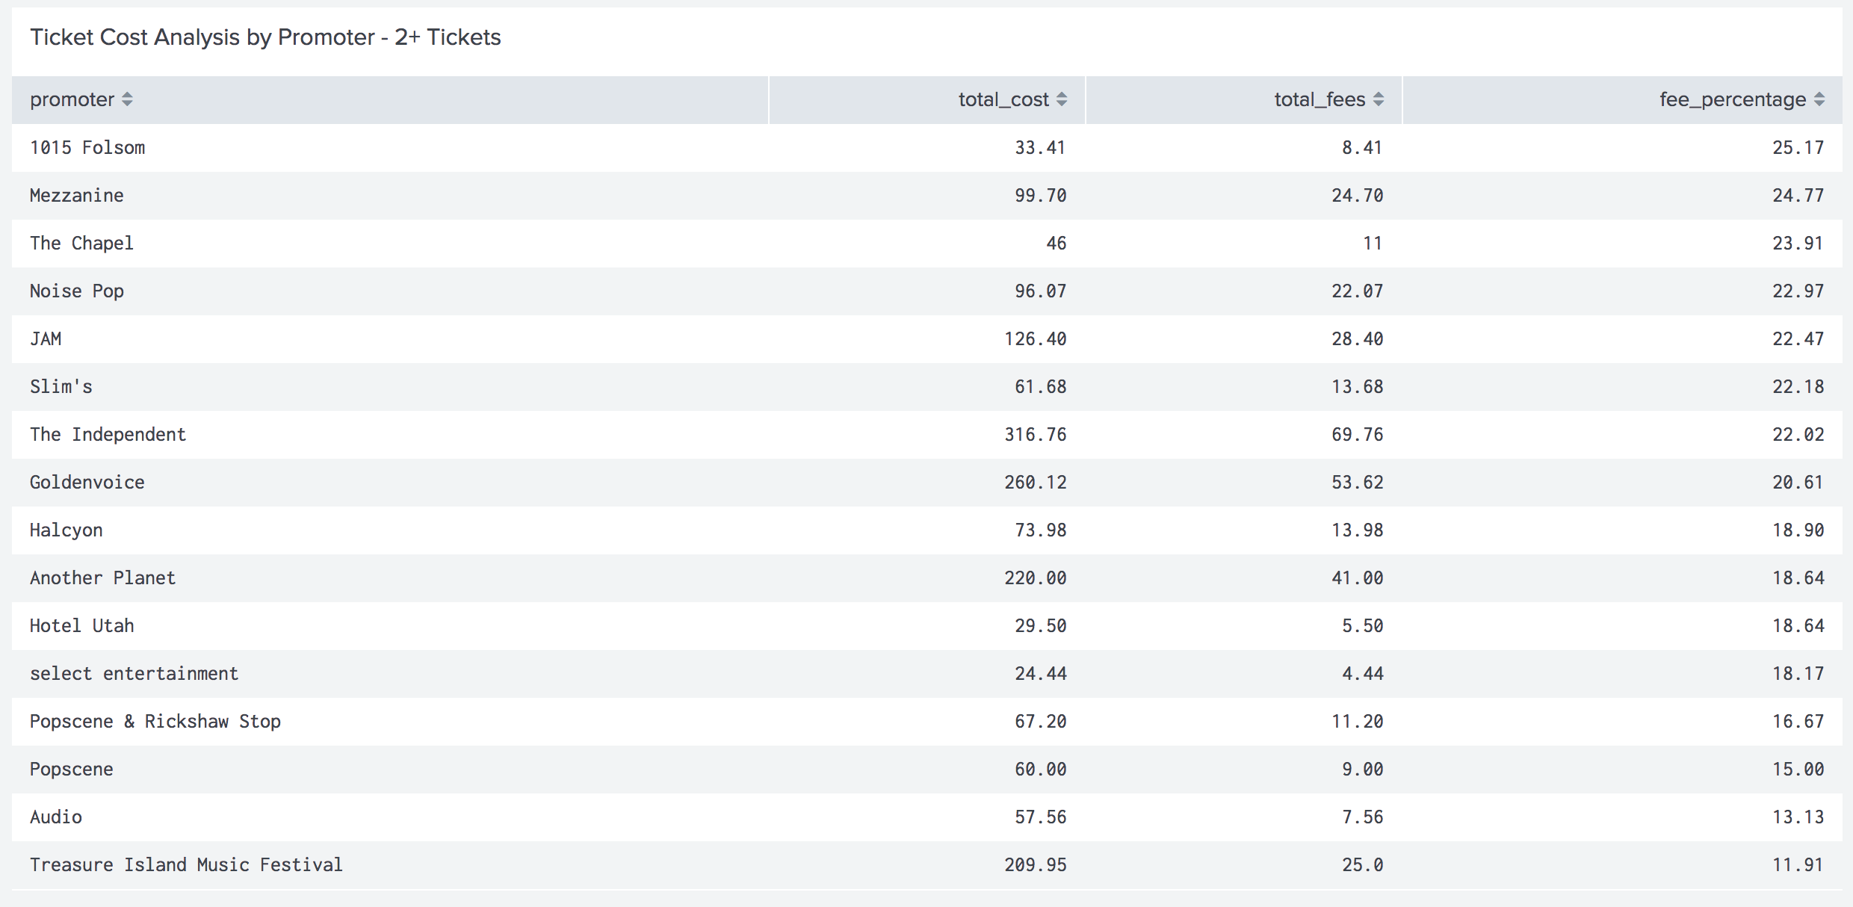Select total fees value 69.76
Screen dimensions: 1853x907
coord(1357,434)
